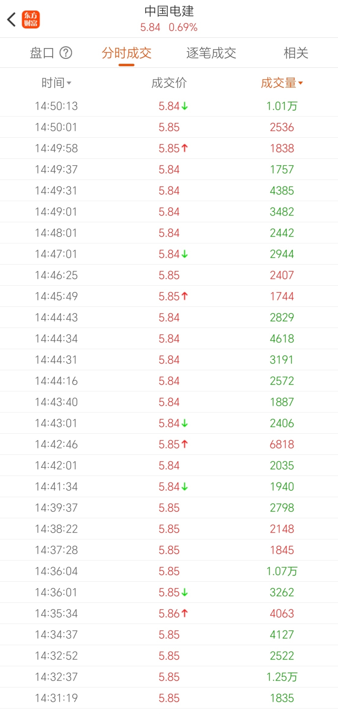Tap the back arrow icon

(12, 20)
